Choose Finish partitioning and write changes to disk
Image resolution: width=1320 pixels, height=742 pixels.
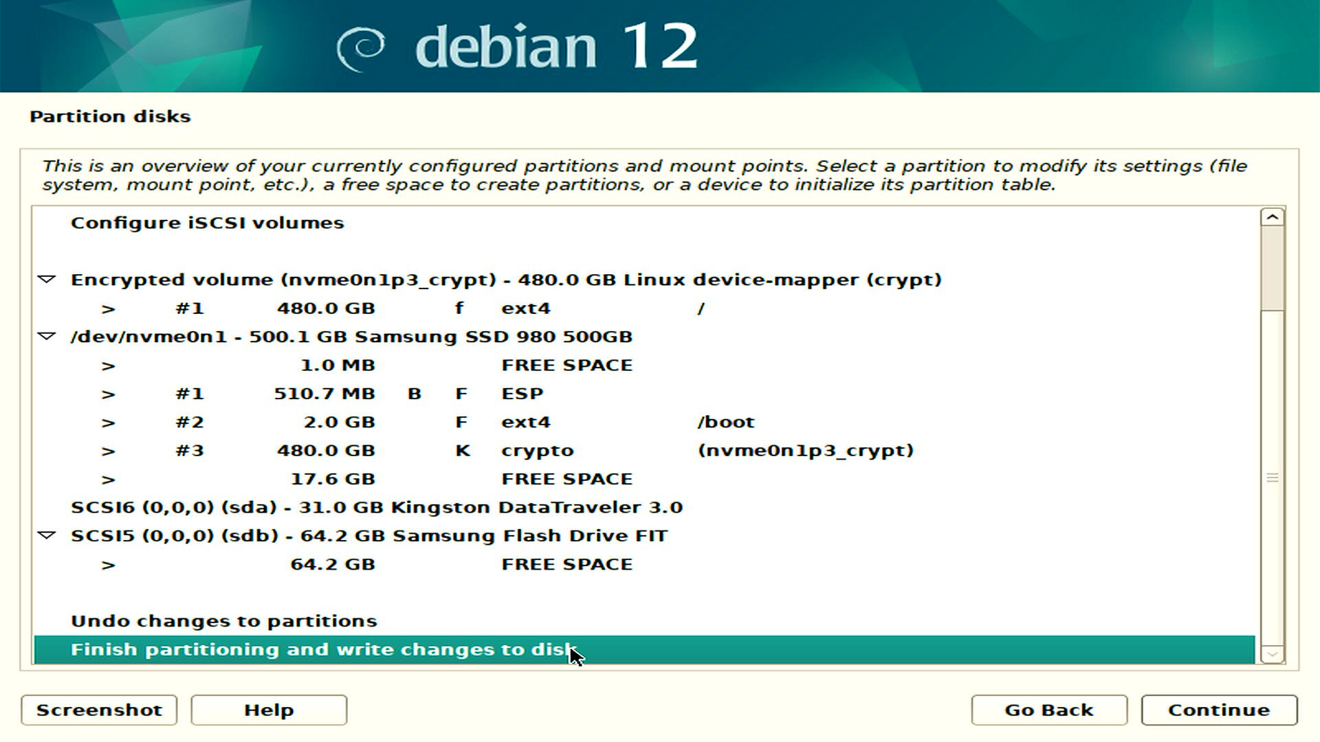(x=644, y=649)
